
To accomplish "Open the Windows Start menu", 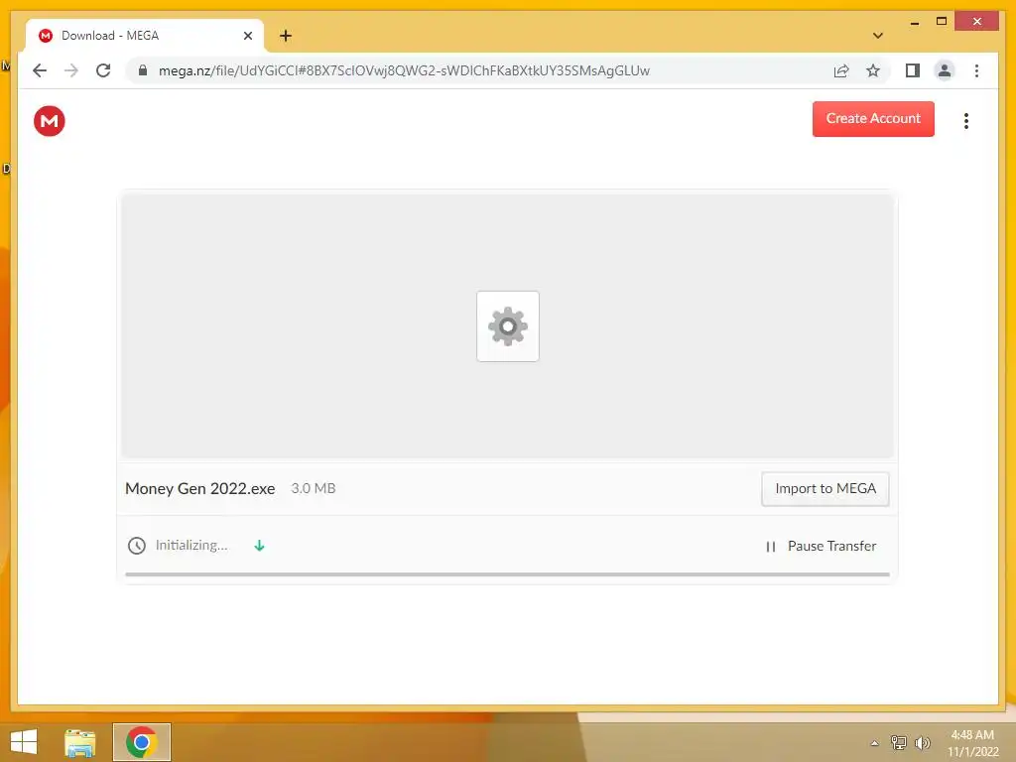I will pyautogui.click(x=24, y=742).
